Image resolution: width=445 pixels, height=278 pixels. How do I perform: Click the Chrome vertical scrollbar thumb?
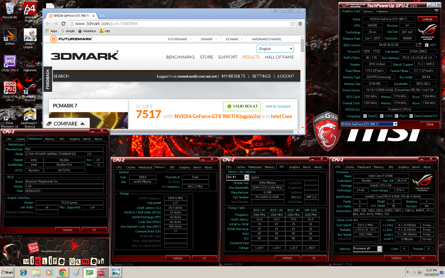pos(302,46)
